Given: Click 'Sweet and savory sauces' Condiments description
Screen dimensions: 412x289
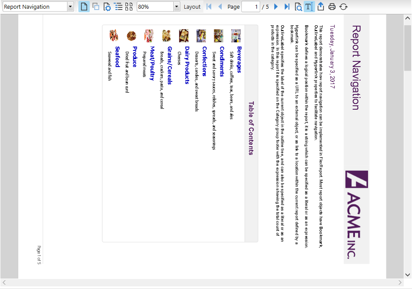Looking at the screenshot, I should [214, 101].
